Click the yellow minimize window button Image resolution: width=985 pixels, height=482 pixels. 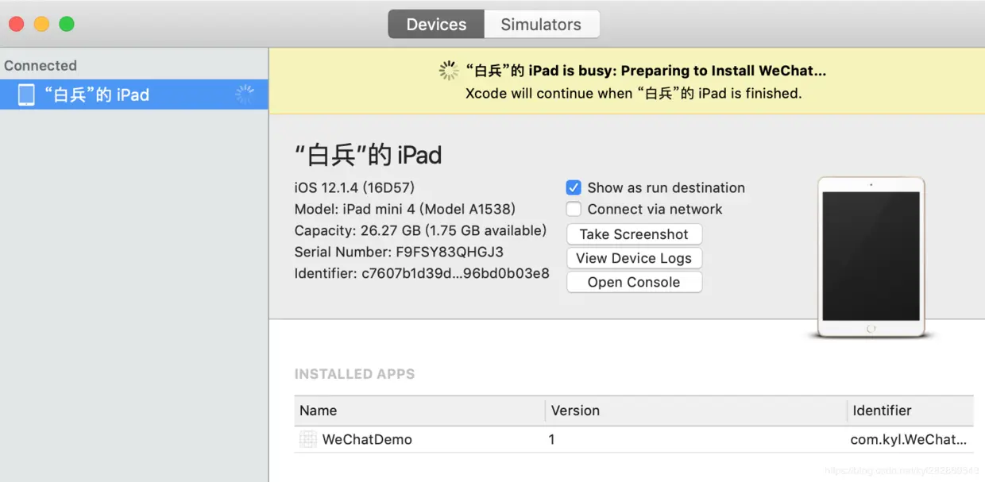(41, 24)
